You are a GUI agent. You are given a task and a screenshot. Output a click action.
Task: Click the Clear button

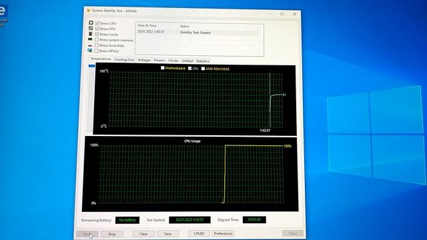tap(143, 234)
